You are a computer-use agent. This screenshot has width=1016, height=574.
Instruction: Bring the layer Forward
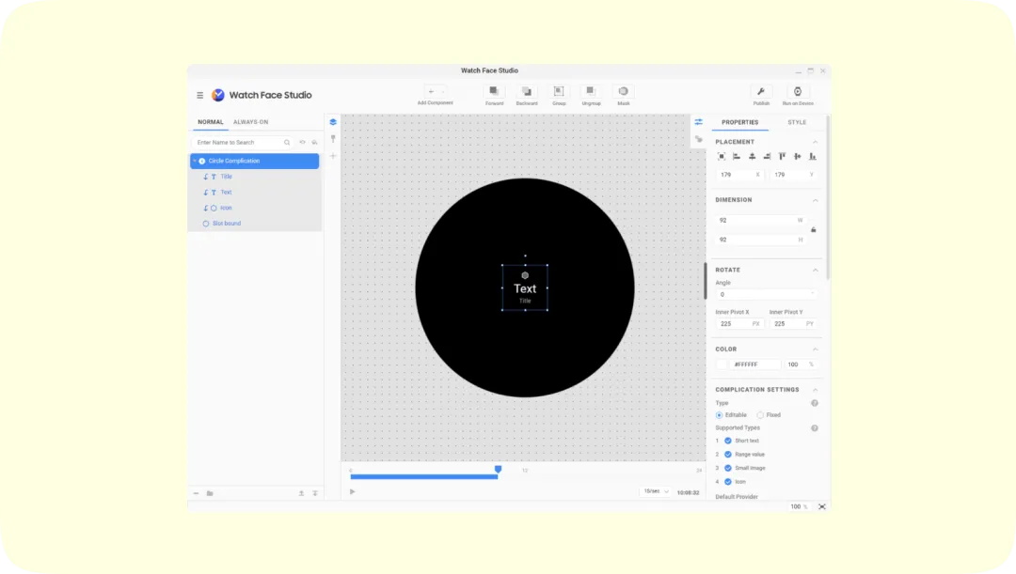[495, 95]
